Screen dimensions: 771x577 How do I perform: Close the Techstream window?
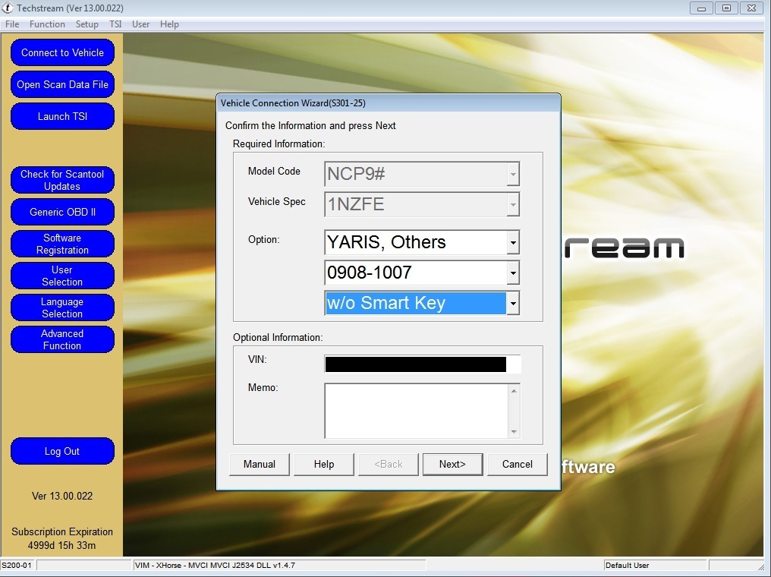click(x=752, y=8)
